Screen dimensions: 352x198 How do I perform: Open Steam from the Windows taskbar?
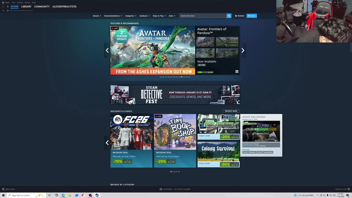97,195
